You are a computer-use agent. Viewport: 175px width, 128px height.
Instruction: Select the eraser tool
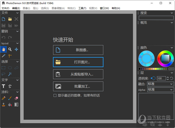tap(16, 98)
